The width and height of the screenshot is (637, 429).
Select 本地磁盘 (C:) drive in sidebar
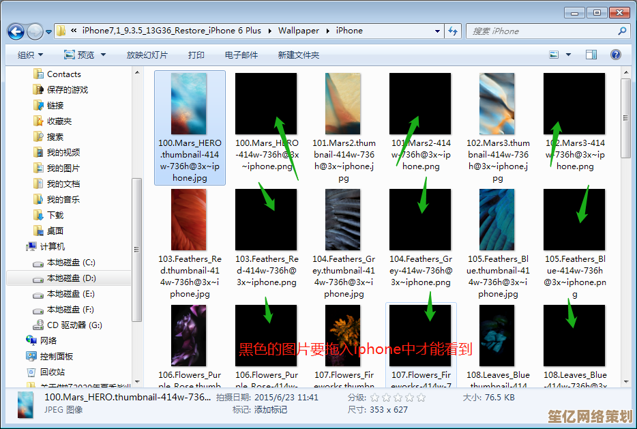[70, 263]
